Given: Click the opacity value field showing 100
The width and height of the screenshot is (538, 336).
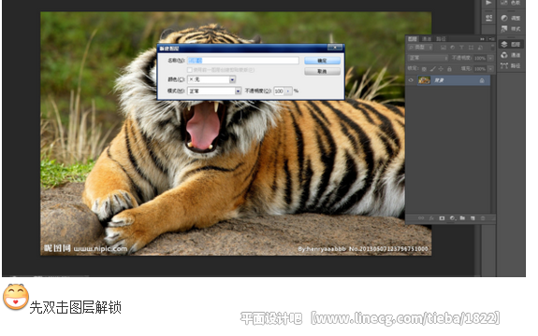Looking at the screenshot, I should 280,91.
